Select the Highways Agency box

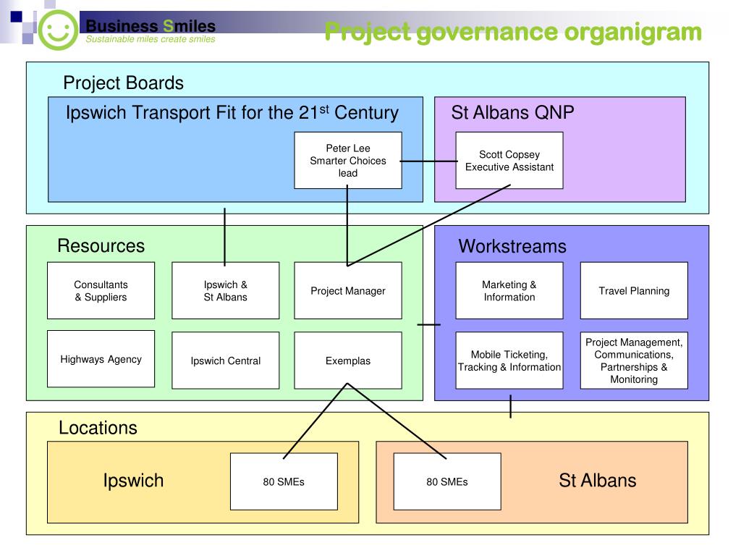(101, 359)
